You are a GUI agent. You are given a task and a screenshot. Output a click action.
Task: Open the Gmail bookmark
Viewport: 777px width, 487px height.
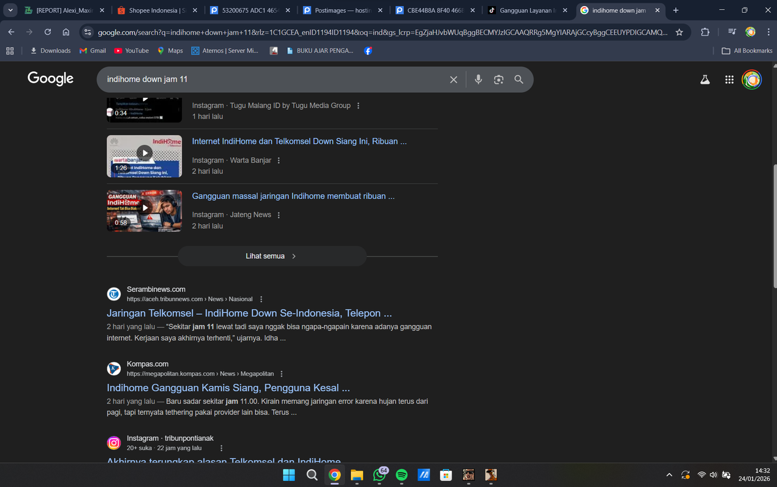click(93, 51)
